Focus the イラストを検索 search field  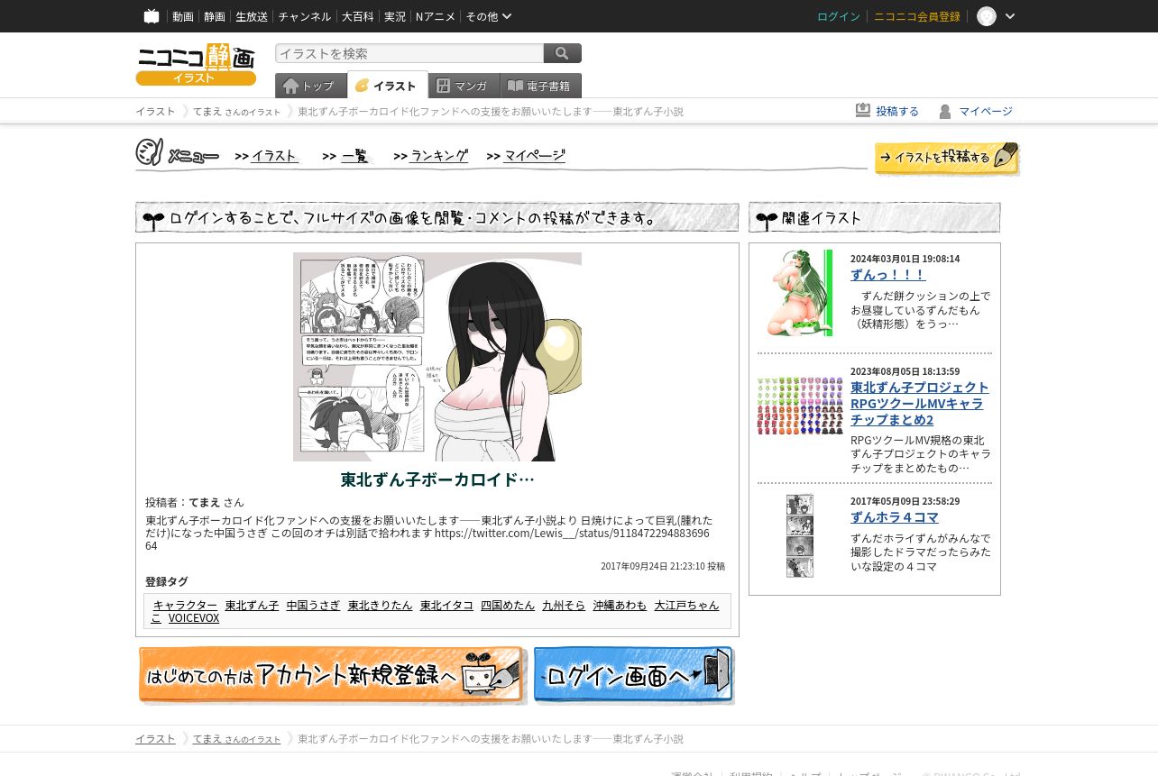pos(409,53)
